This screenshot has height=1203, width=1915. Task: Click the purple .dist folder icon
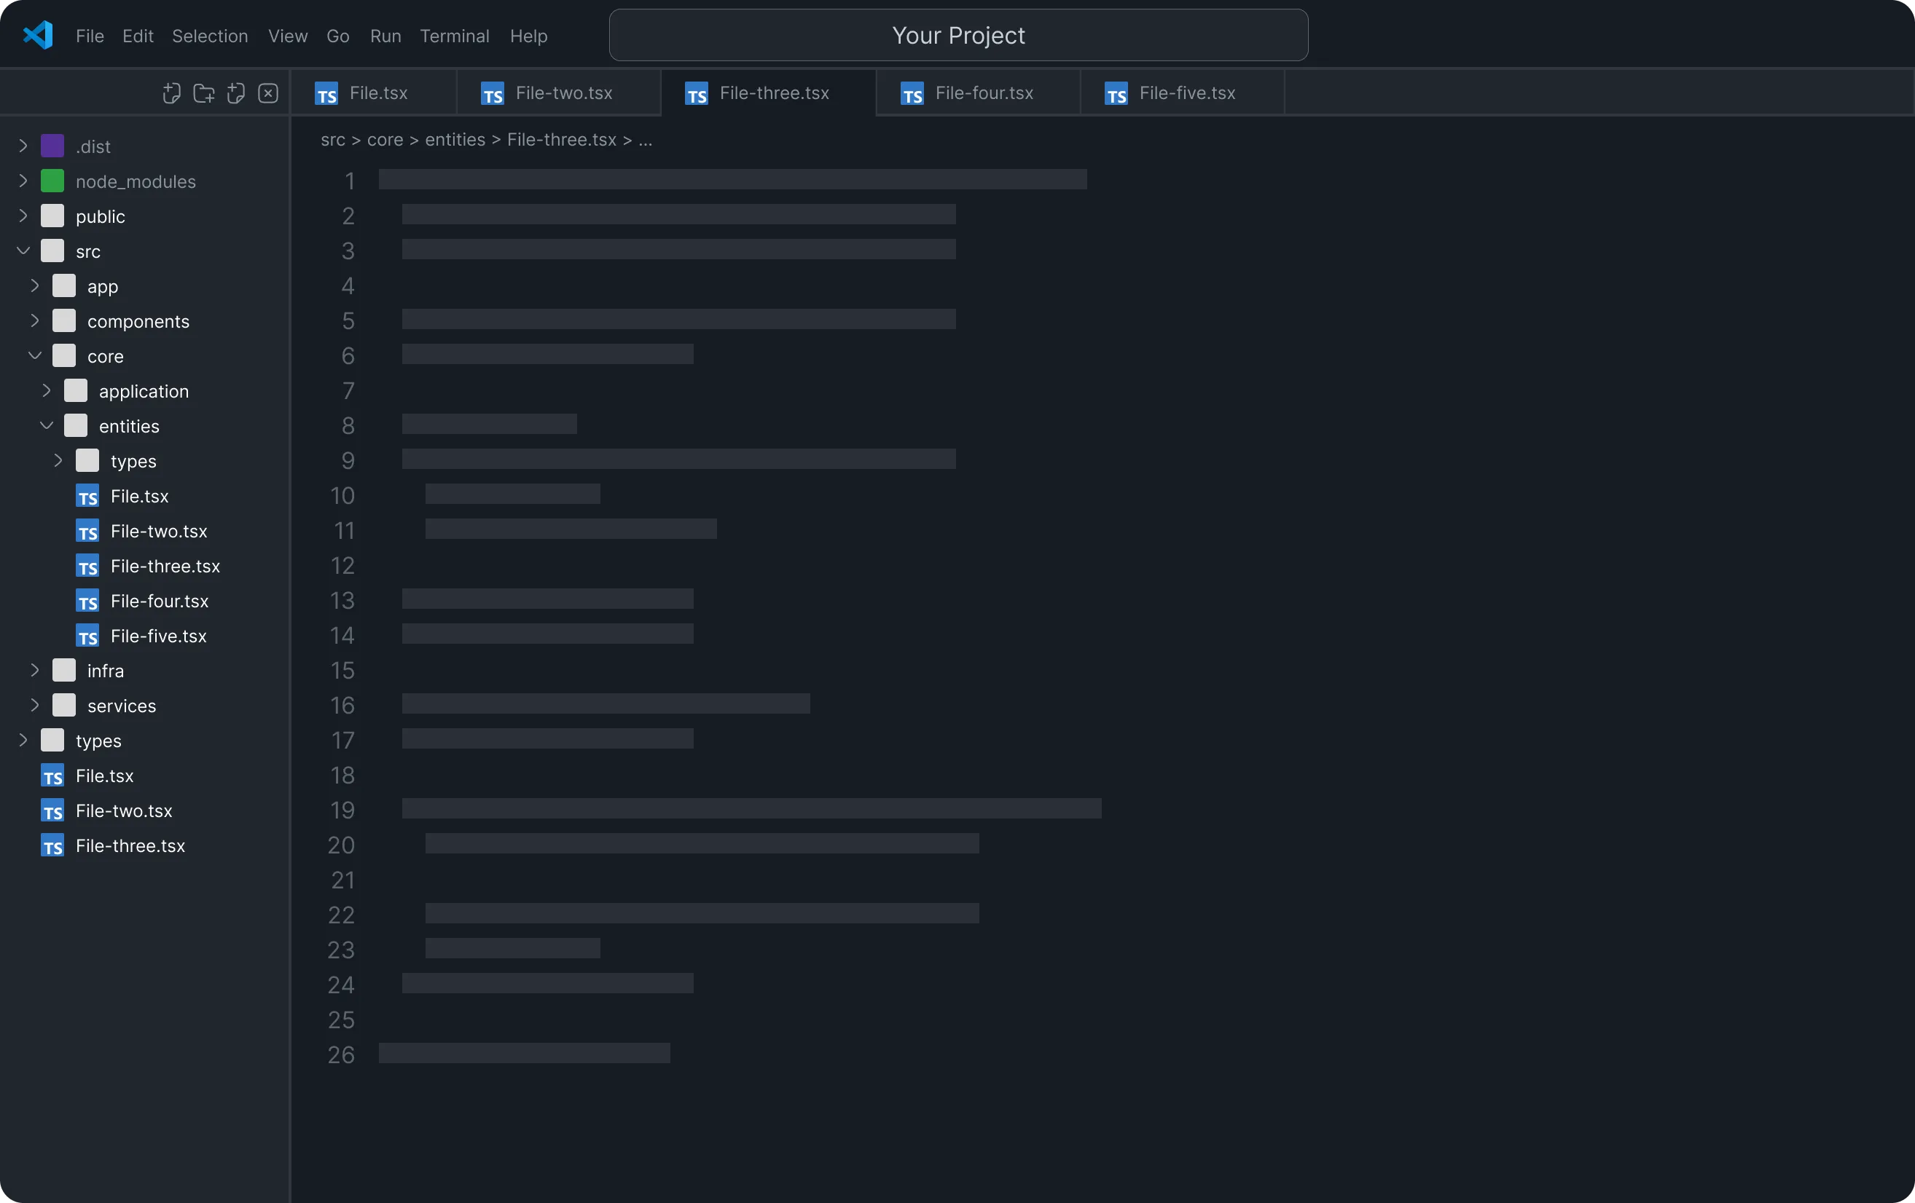point(52,146)
